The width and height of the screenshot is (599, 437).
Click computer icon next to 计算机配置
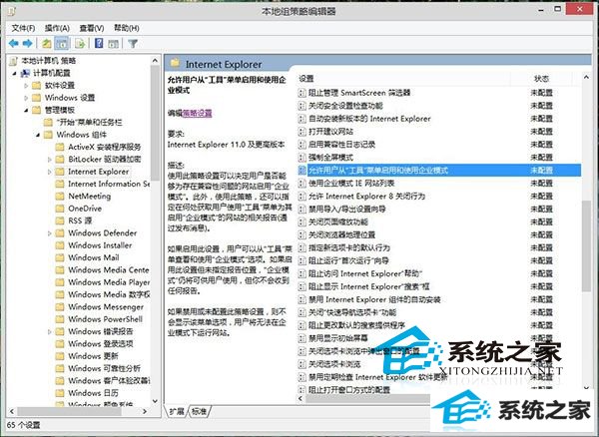coord(25,73)
